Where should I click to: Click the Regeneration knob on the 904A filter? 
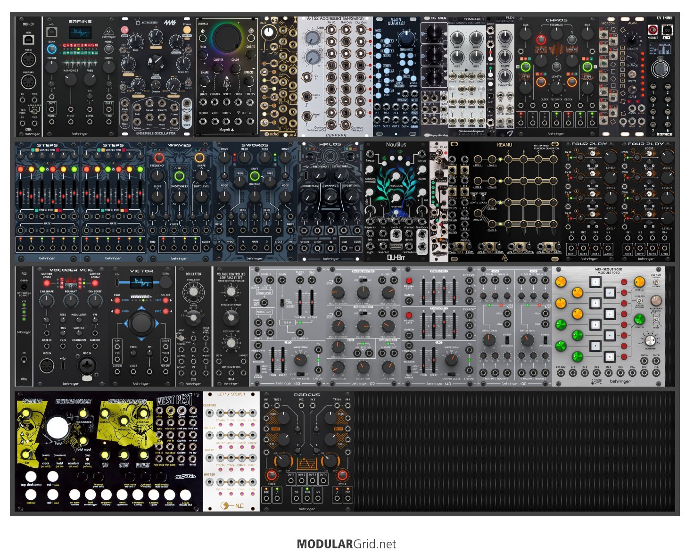[231, 343]
